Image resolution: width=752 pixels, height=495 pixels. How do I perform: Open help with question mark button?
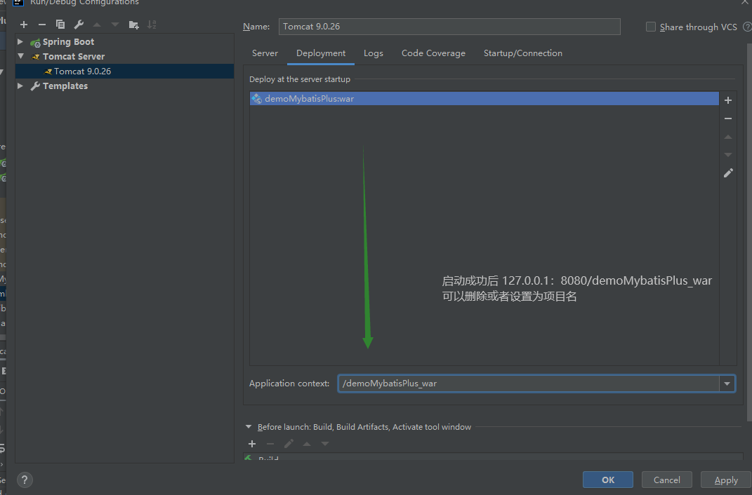(25, 480)
